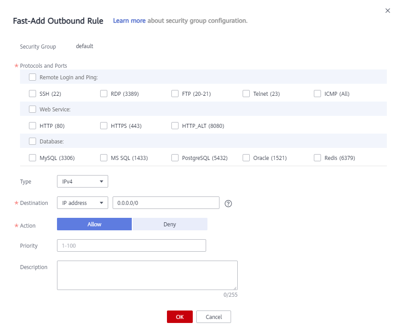
Task: Confirm with the red OK button
Action: point(180,317)
